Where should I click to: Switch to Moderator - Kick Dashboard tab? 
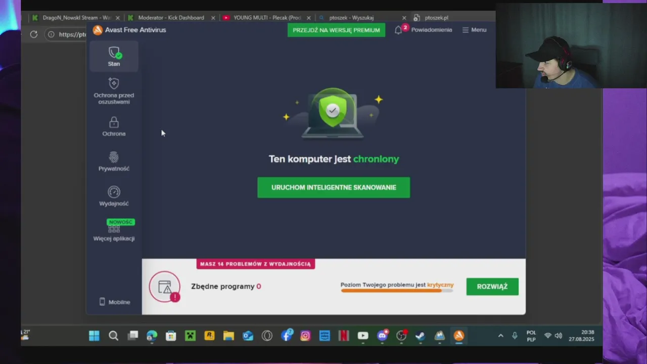pos(171,18)
